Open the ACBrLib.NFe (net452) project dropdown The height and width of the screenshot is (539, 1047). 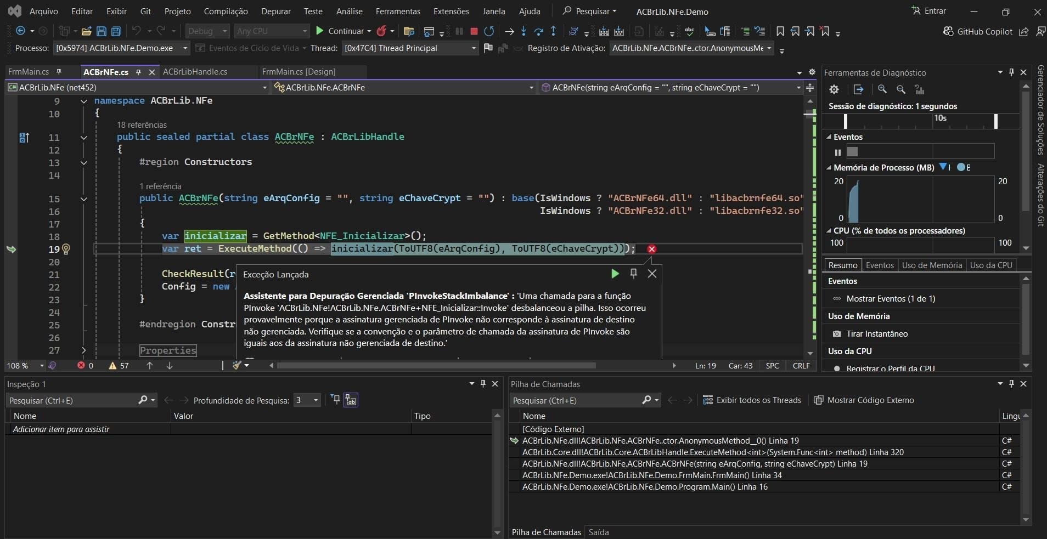(x=138, y=87)
